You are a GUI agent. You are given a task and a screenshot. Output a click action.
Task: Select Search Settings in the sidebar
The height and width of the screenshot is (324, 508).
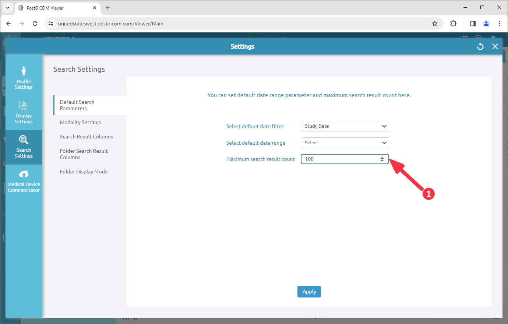(x=24, y=147)
